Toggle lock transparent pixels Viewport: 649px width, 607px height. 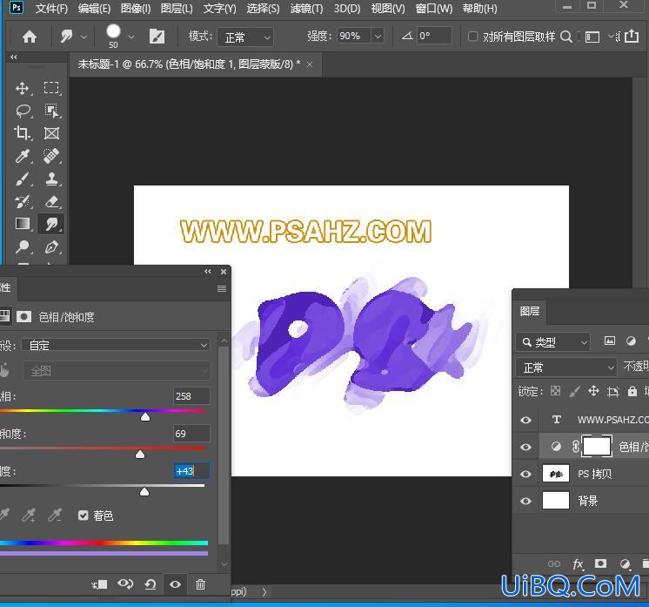555,391
